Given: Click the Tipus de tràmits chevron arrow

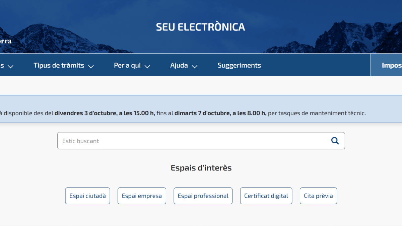Looking at the screenshot, I should point(91,67).
